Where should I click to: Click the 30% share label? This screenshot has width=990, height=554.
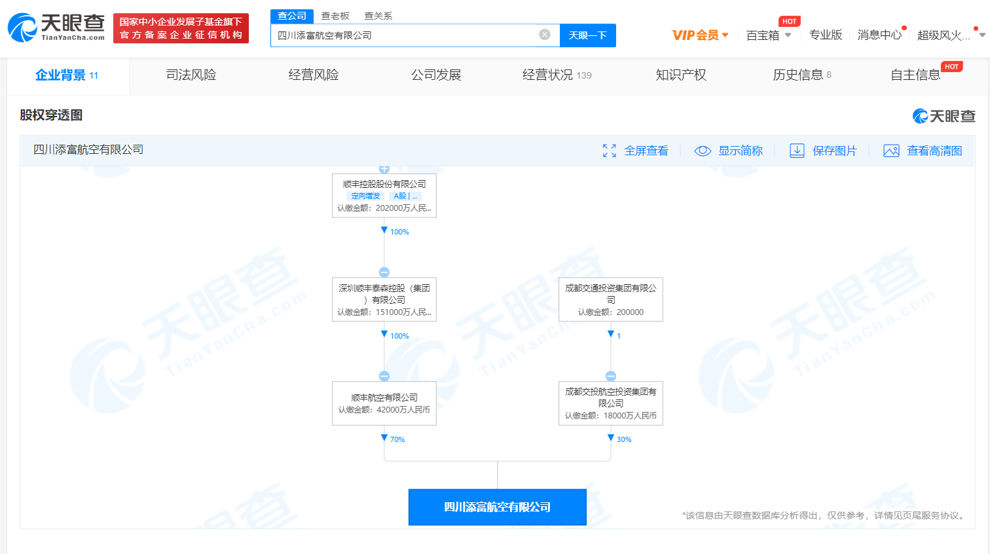coord(624,439)
